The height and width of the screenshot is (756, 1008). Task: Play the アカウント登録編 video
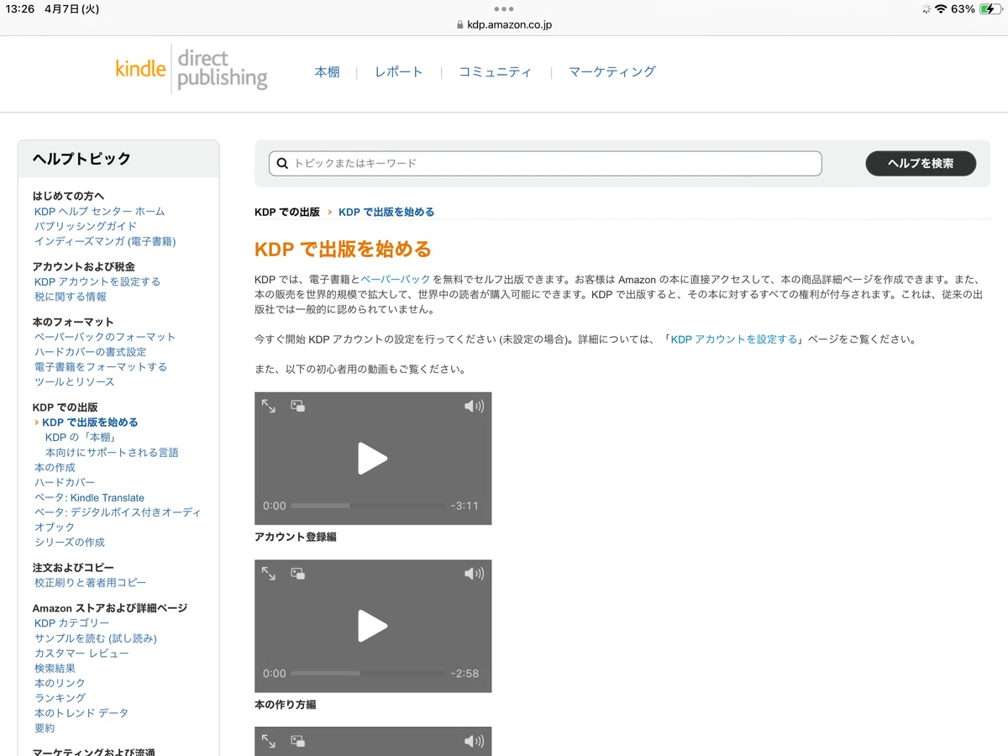click(373, 459)
